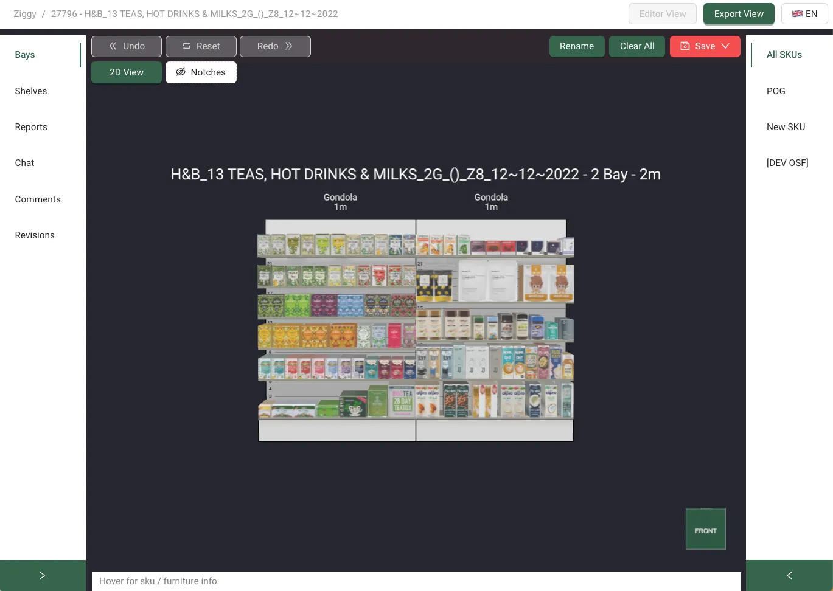This screenshot has width=833, height=591.
Task: Switch to Export View
Action: point(739,14)
